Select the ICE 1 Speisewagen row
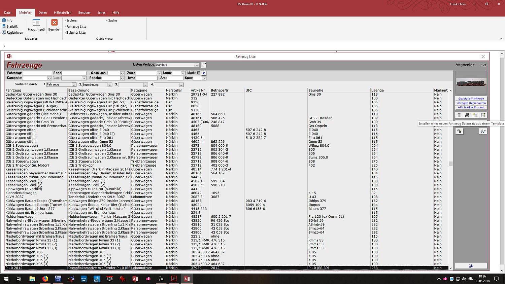Image resolution: width=505 pixels, height=284 pixels. click(227, 146)
